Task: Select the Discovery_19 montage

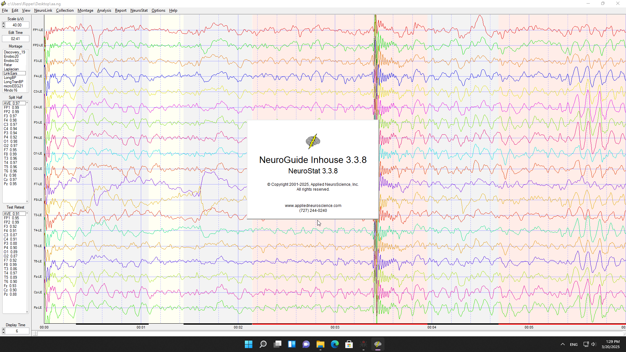Action: pos(14,52)
